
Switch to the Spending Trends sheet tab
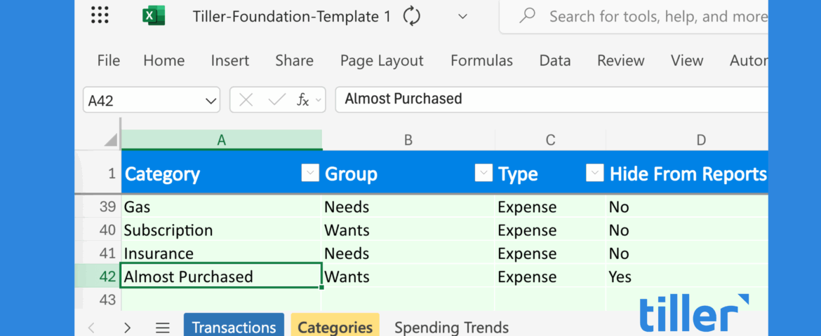[451, 327]
